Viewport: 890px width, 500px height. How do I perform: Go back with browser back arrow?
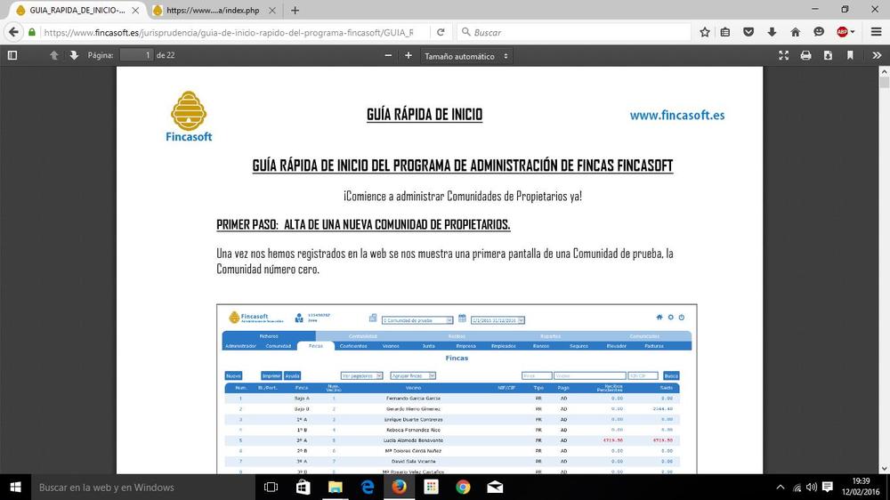point(13,32)
